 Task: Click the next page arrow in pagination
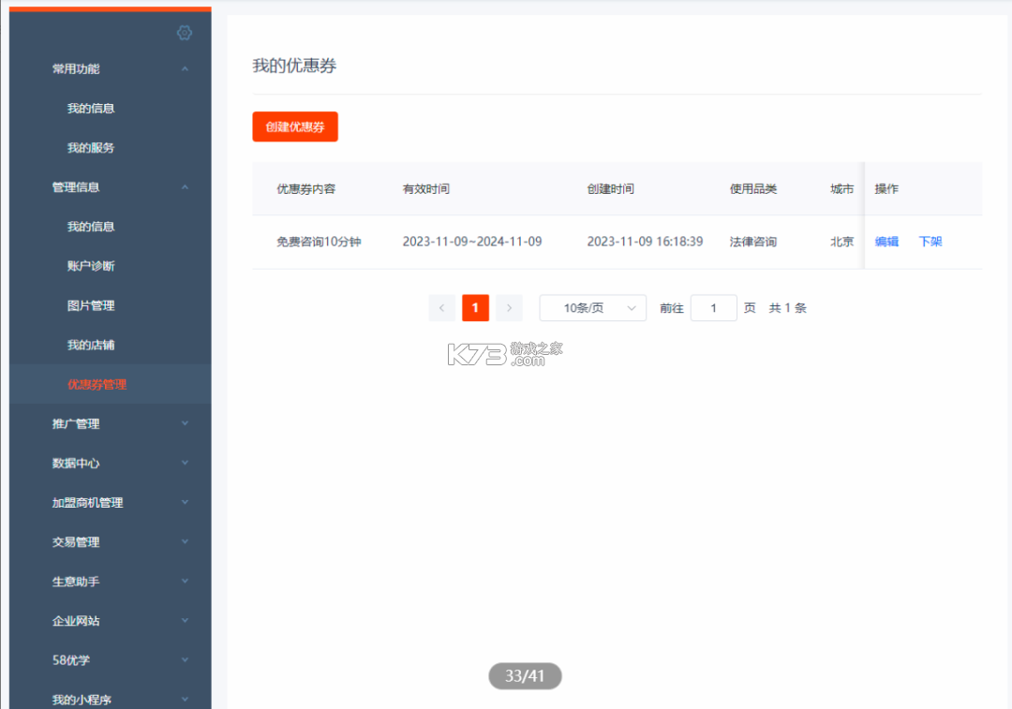click(x=509, y=307)
